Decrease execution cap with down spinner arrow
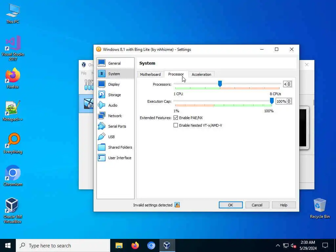This screenshot has height=252, width=336. click(289, 102)
